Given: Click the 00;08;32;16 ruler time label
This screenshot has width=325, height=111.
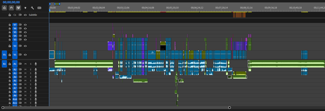Looking at the screenshot, I should tap(247, 8).
